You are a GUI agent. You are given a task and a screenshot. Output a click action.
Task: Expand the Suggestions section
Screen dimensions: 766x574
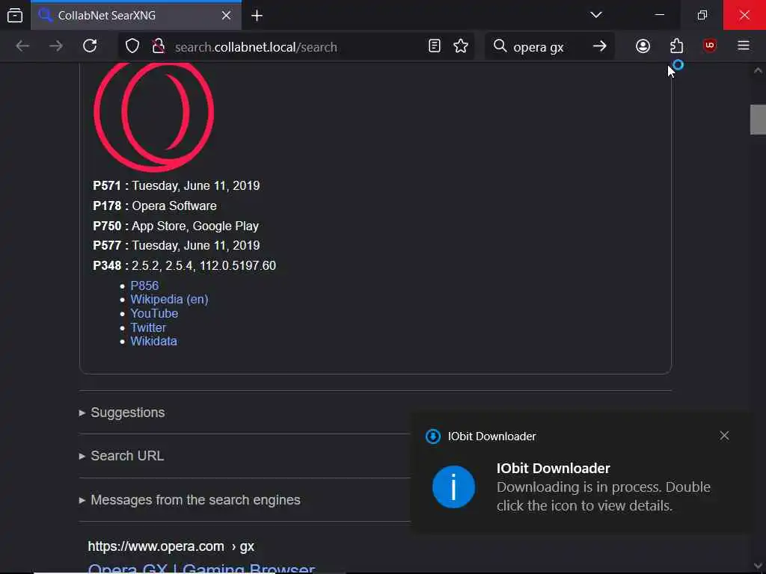click(x=122, y=413)
